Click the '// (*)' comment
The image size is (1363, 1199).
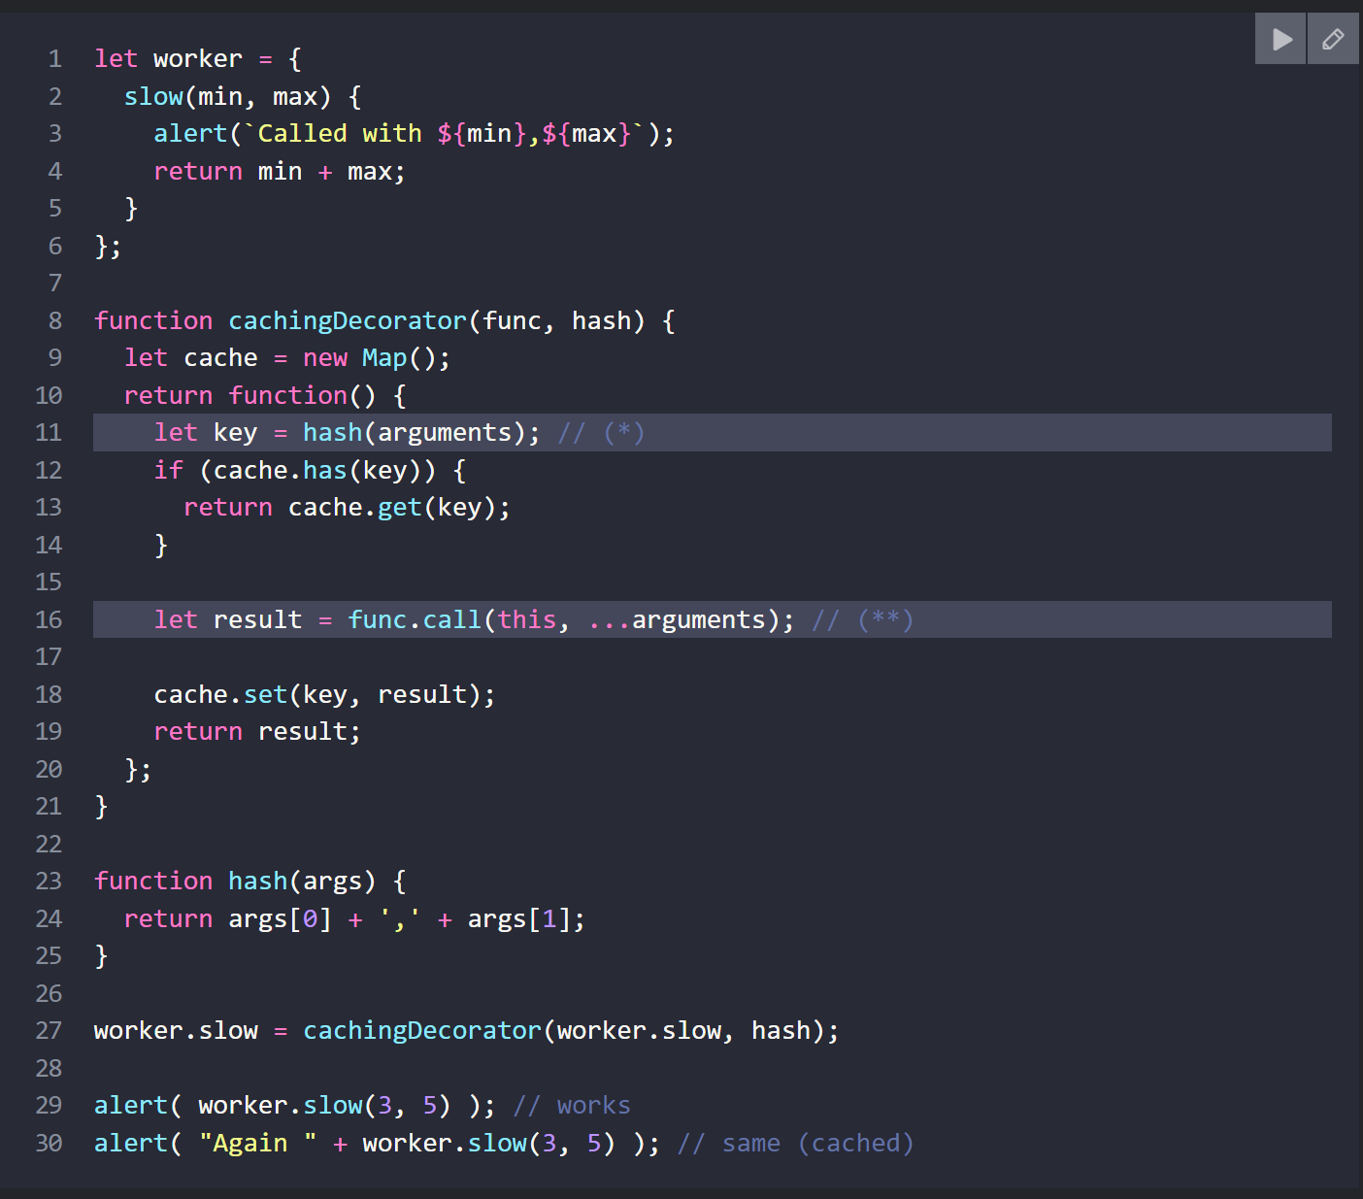coord(601,433)
